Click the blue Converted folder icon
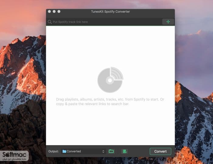 [x=64, y=151]
